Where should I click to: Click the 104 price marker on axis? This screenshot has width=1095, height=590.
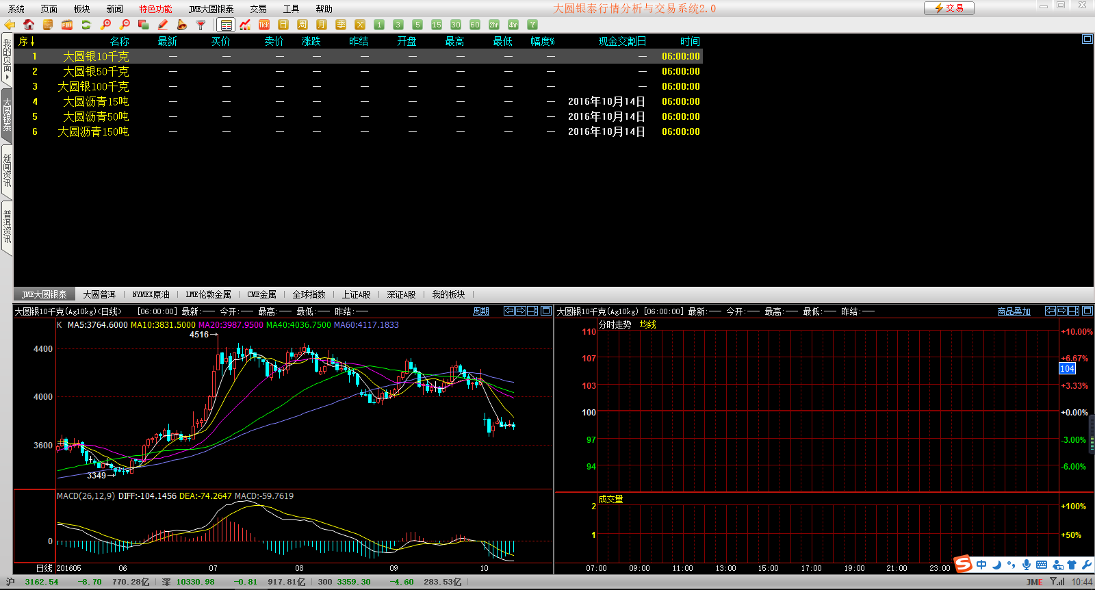click(x=1067, y=368)
